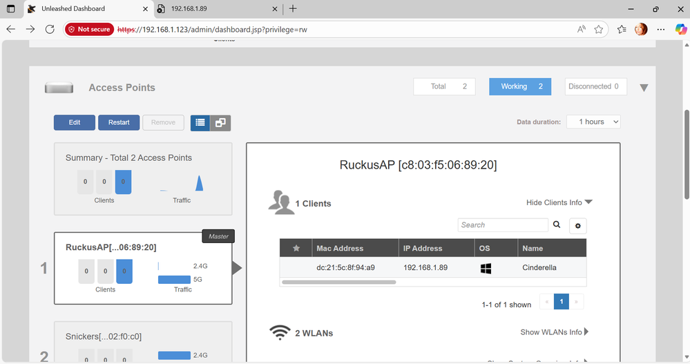Select the Disconnected access points filter
Screen dimensions: 690x364
pyautogui.click(x=596, y=86)
